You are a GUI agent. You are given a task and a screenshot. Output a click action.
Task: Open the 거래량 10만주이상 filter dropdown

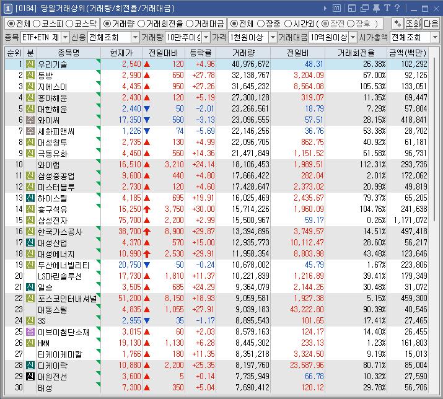[206, 37]
